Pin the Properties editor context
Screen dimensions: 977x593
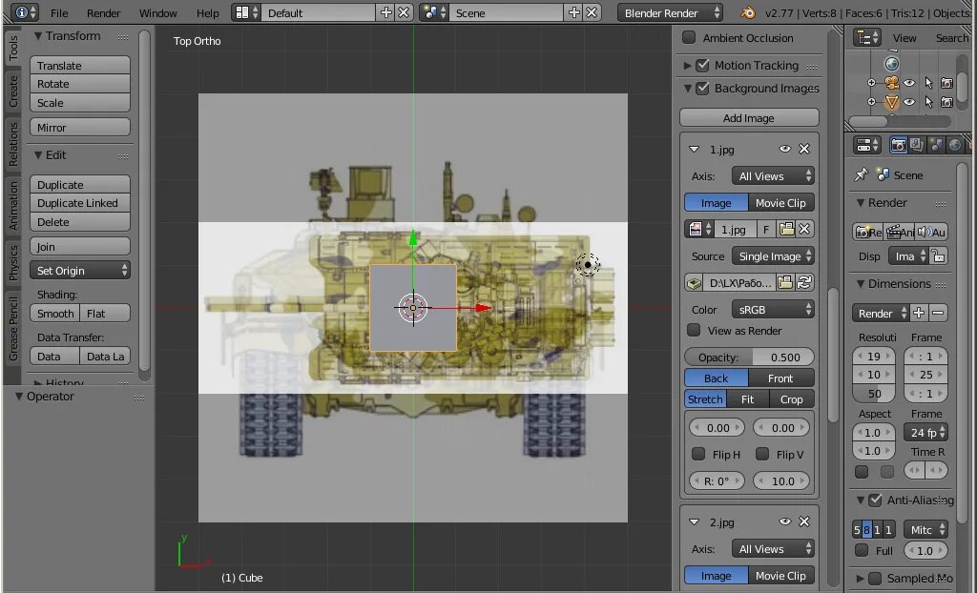pyautogui.click(x=862, y=175)
